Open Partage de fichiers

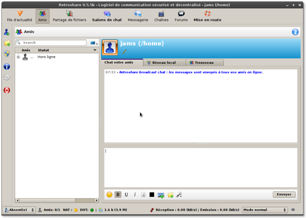point(70,16)
